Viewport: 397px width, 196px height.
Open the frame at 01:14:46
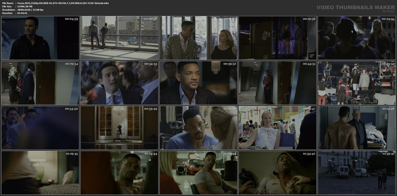[357, 128]
